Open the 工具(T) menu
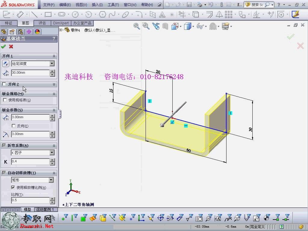This screenshot has height=231, width=308. [x=113, y=5]
